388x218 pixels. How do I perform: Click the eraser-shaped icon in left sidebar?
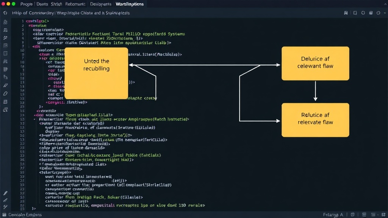(x=5, y=94)
